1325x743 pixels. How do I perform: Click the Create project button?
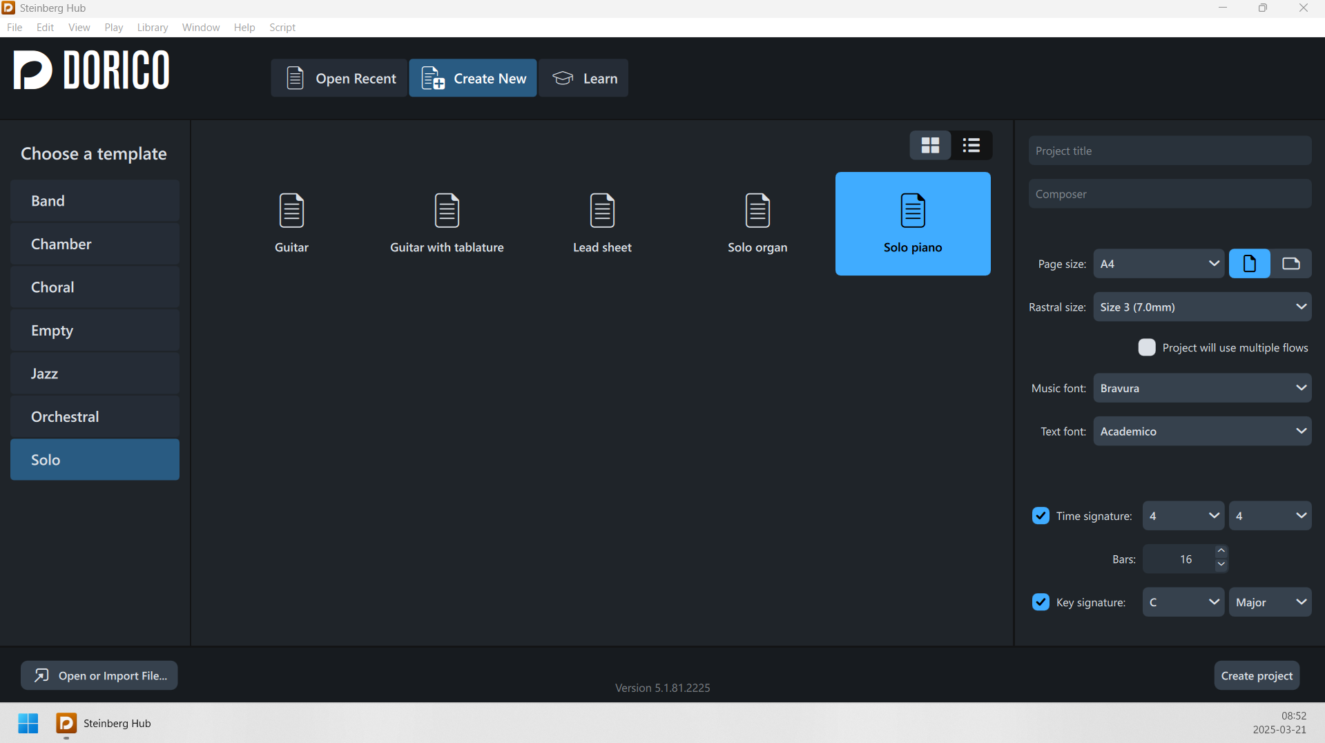click(1257, 675)
